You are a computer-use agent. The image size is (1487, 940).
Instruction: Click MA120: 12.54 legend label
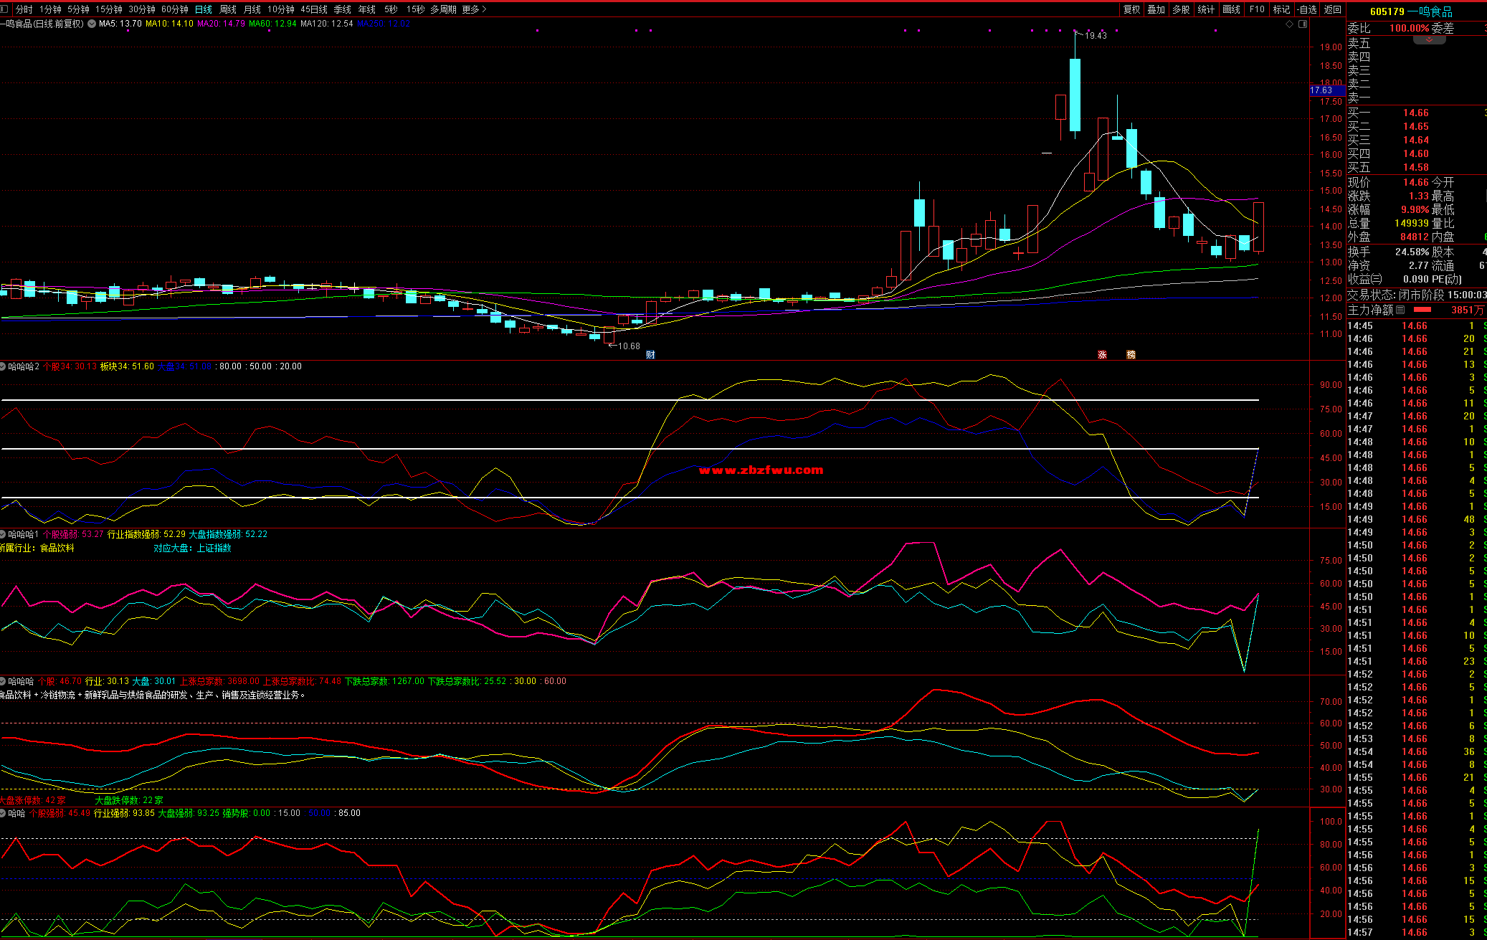[326, 24]
